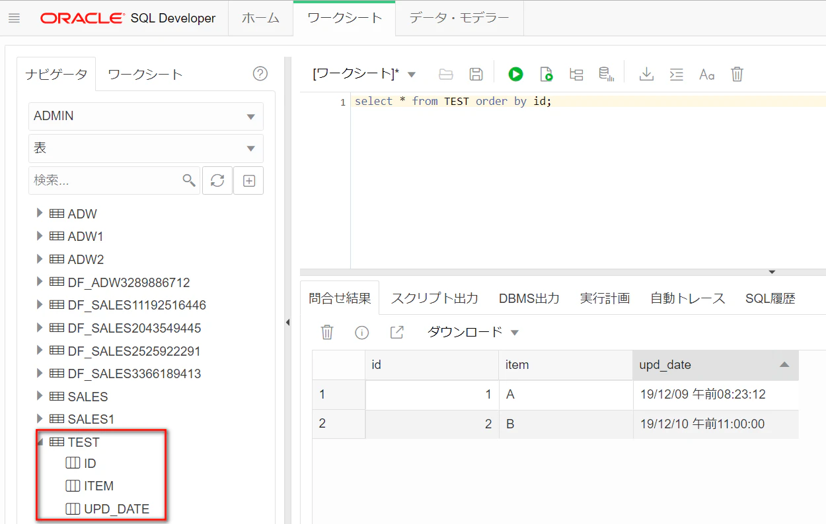
Task: Open the hamburger main menu
Action: (x=14, y=18)
